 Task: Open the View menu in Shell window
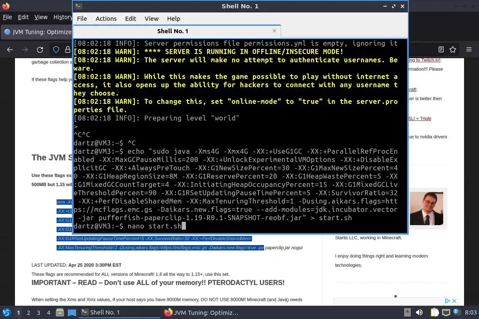[x=151, y=19]
